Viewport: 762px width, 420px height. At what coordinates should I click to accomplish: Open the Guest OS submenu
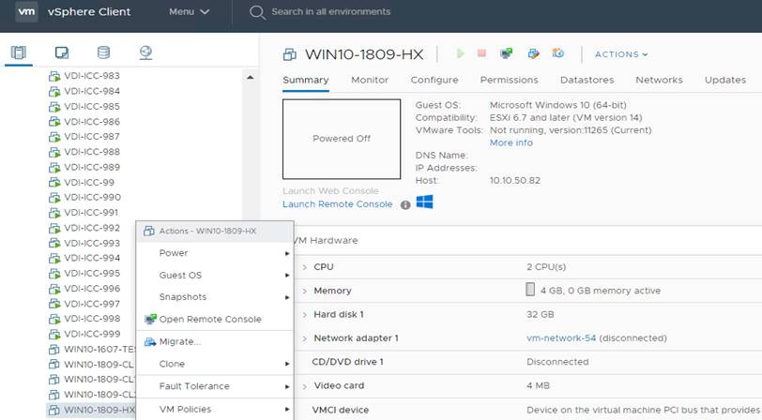click(x=215, y=276)
